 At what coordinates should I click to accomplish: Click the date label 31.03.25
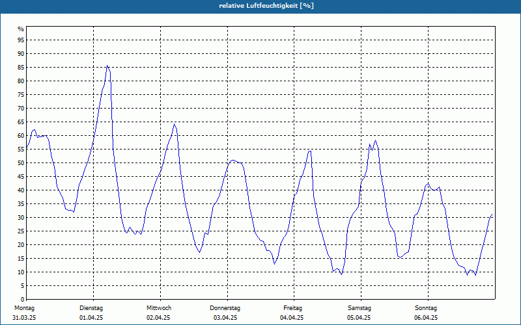(x=24, y=318)
